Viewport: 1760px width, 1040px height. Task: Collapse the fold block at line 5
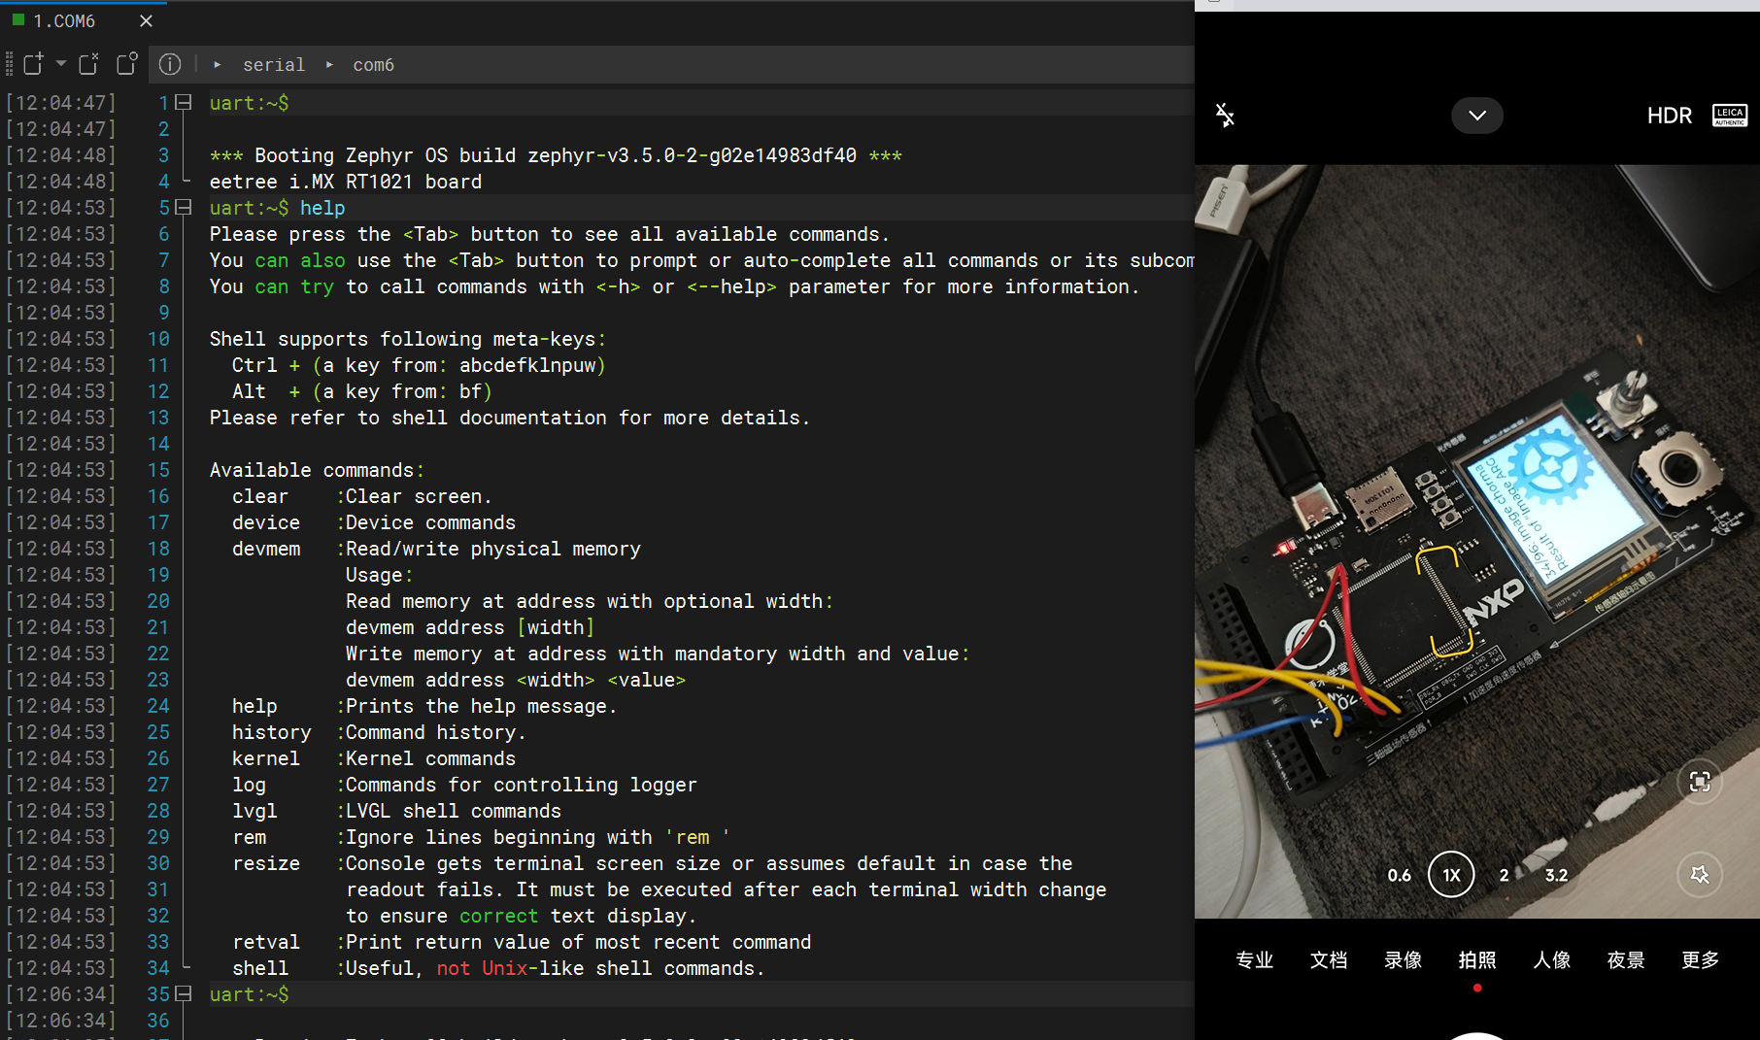tap(184, 207)
